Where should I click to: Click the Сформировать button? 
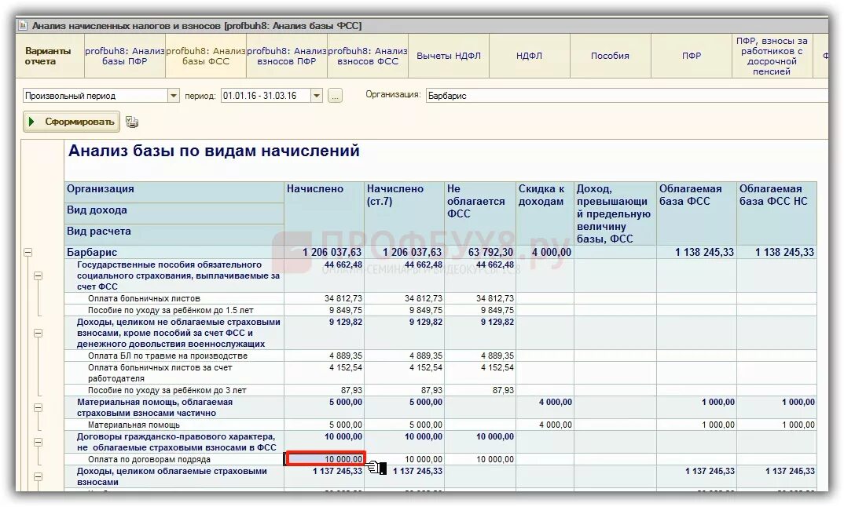[72, 122]
